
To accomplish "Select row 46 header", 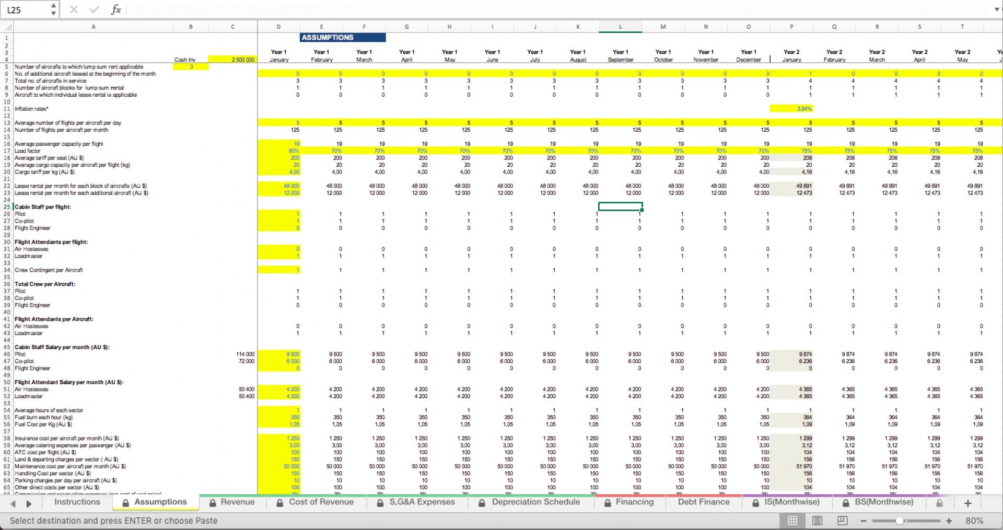I will pos(7,354).
